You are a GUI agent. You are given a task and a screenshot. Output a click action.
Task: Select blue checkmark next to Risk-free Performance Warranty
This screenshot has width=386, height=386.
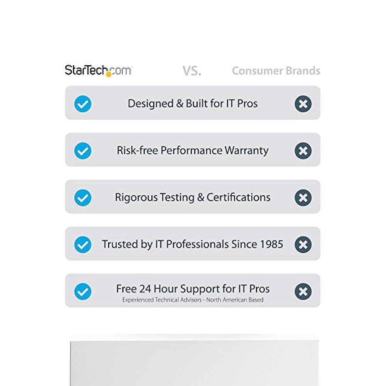[83, 151]
